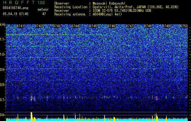This screenshot has height=121, width=191.
Task: Click the 0.7 frequency axis label
Action: point(2,100)
